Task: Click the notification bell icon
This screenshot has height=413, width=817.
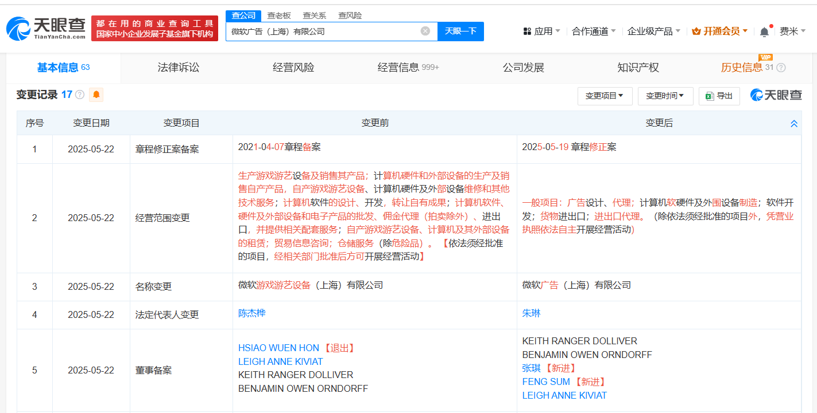Action: (764, 32)
